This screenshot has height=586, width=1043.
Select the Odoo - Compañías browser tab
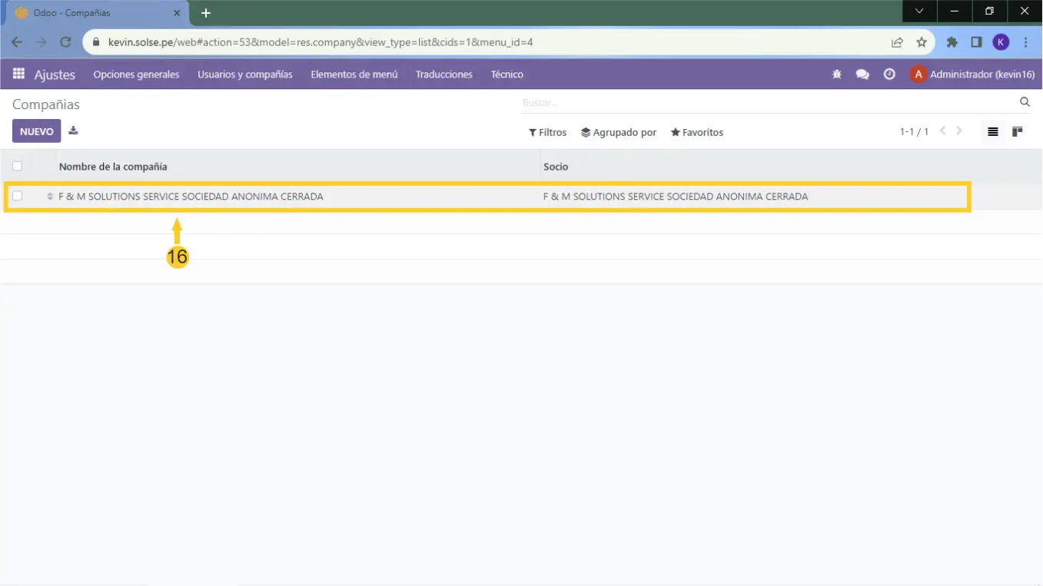click(98, 13)
